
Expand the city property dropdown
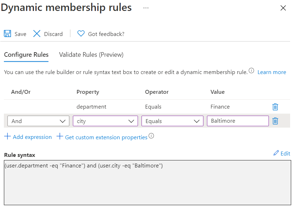pos(105,121)
